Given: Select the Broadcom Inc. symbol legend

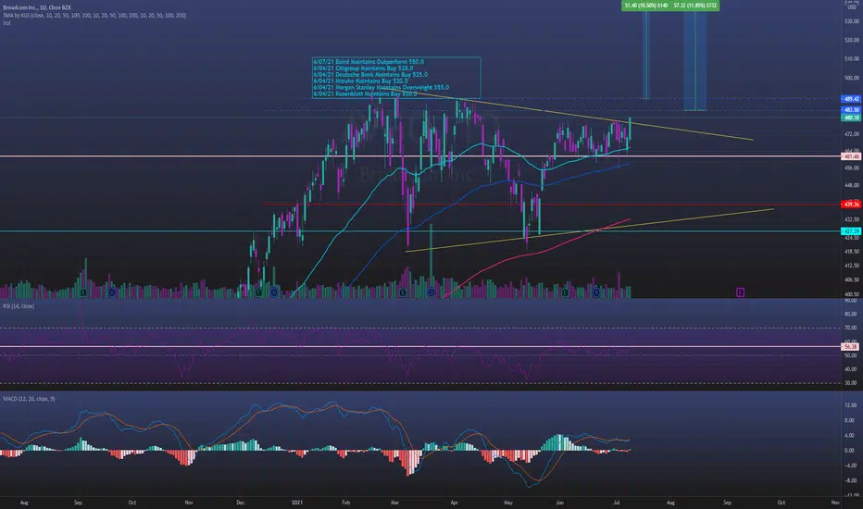Looking at the screenshot, I should point(36,7).
